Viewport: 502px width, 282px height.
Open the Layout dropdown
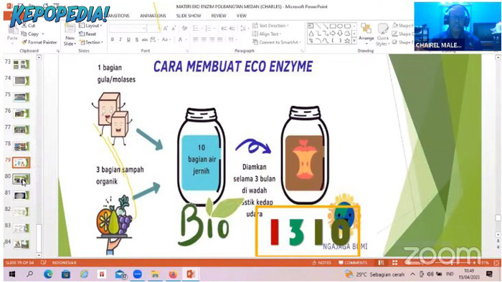(90, 26)
